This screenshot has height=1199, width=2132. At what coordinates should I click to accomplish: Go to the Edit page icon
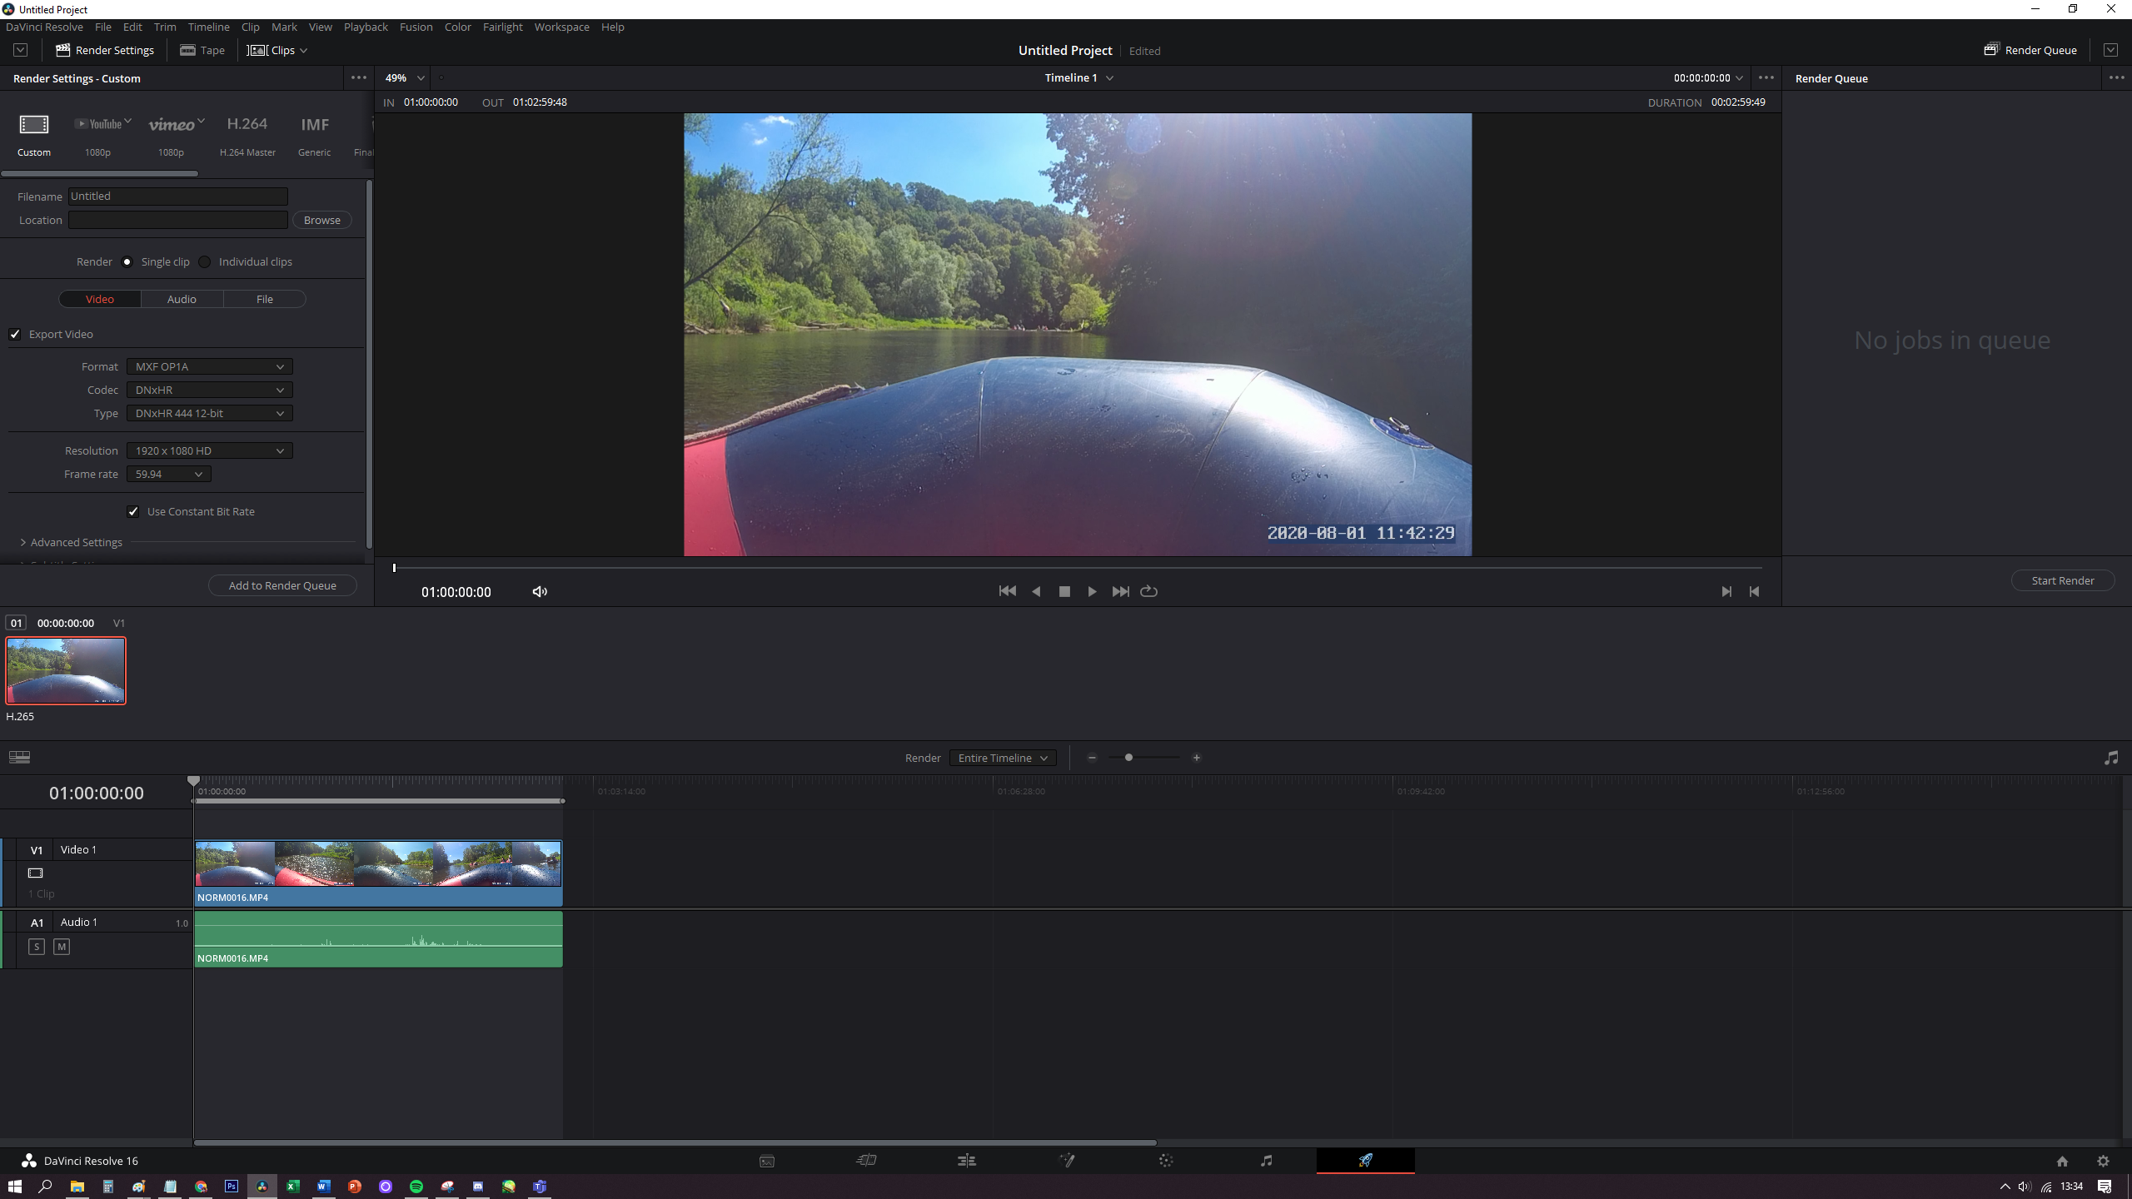click(x=966, y=1161)
